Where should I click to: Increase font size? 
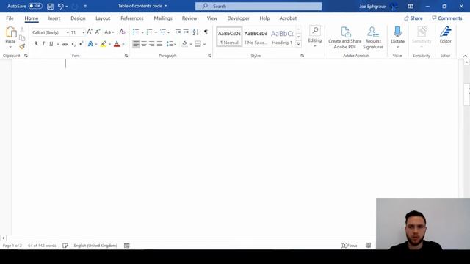tap(90, 32)
